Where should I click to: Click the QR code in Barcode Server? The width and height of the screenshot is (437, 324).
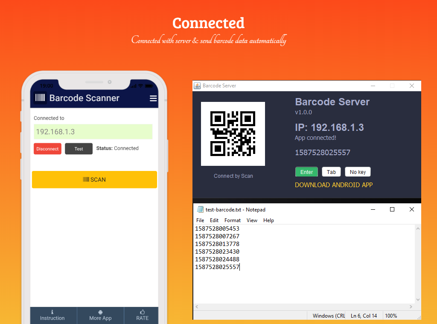click(x=233, y=134)
